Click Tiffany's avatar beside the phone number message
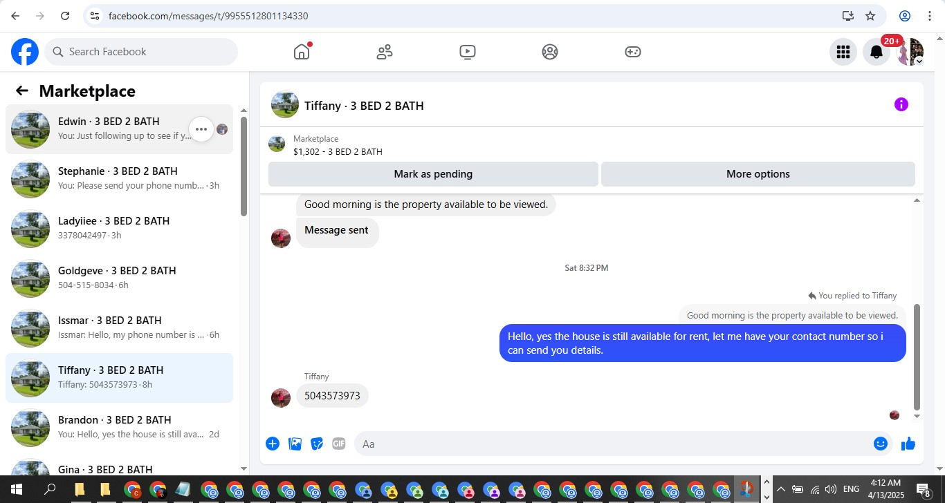Screen dimensions: 945x503 pos(281,397)
